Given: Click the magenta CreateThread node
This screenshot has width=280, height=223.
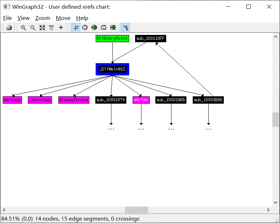Looking at the screenshot, I should [73, 100].
